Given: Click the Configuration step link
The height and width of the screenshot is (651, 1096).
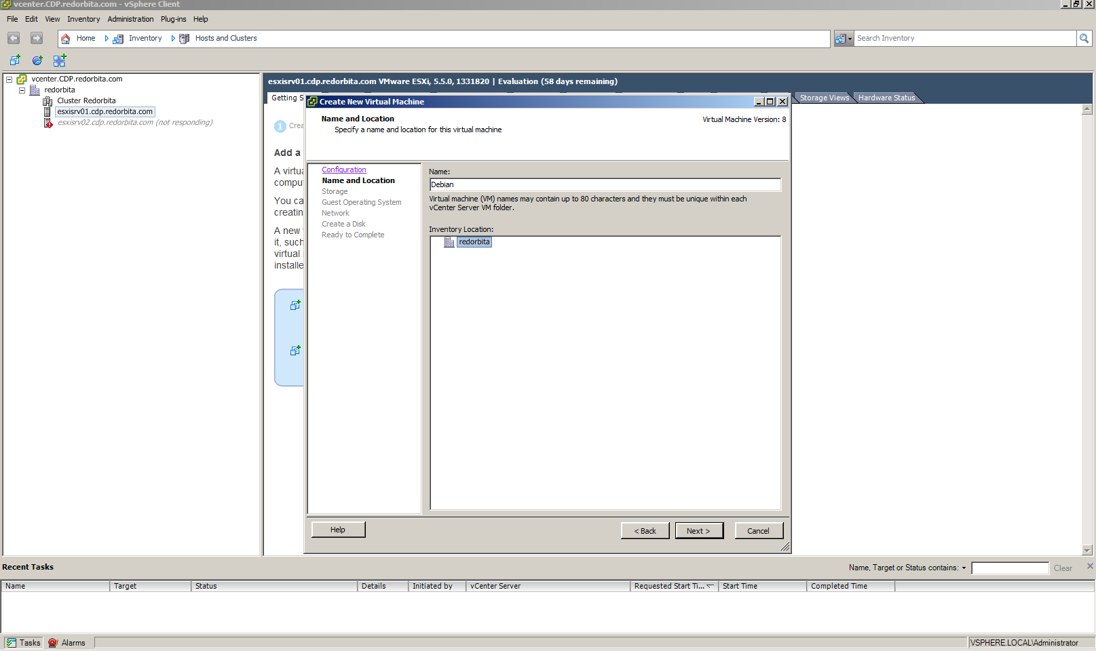Looking at the screenshot, I should (x=343, y=170).
